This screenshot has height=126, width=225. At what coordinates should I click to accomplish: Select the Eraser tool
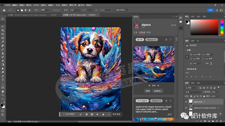point(3,61)
